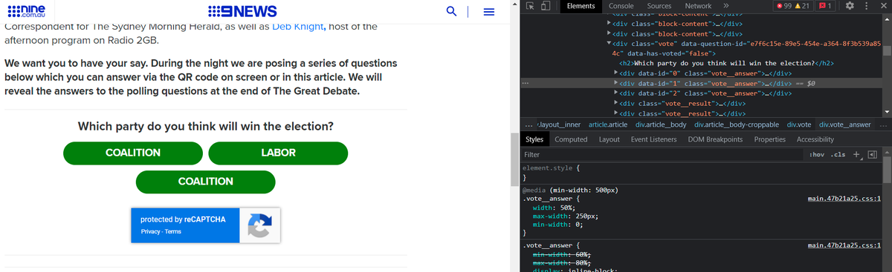Open the Event Listeners sub-tab

tap(653, 139)
